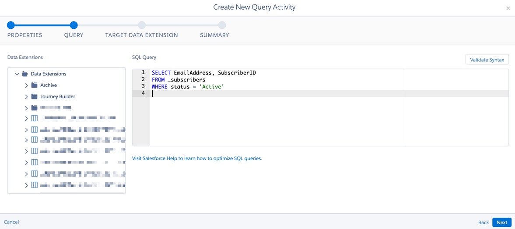
Task: Open the Salesforce Help SQL optimization link
Action: point(197,158)
